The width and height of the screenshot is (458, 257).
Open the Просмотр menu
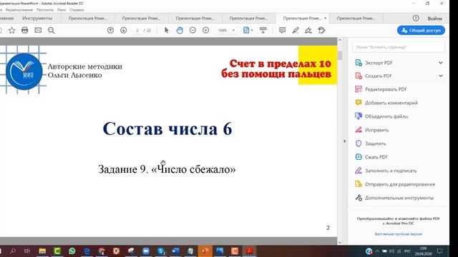pyautogui.click(x=45, y=10)
